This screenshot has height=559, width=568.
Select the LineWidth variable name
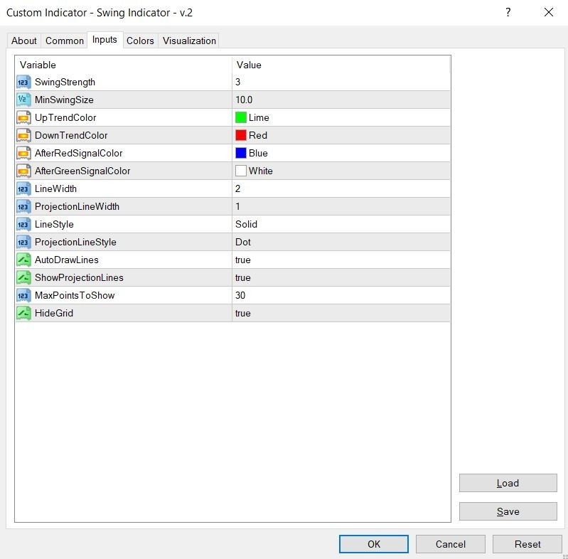coord(55,188)
